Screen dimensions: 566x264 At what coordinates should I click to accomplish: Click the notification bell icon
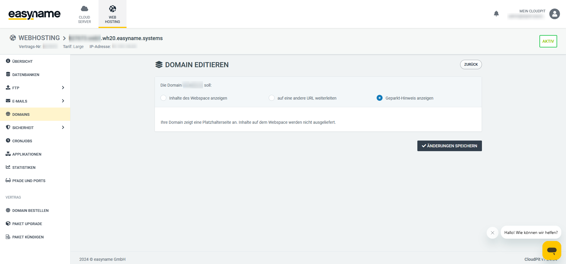point(496,14)
